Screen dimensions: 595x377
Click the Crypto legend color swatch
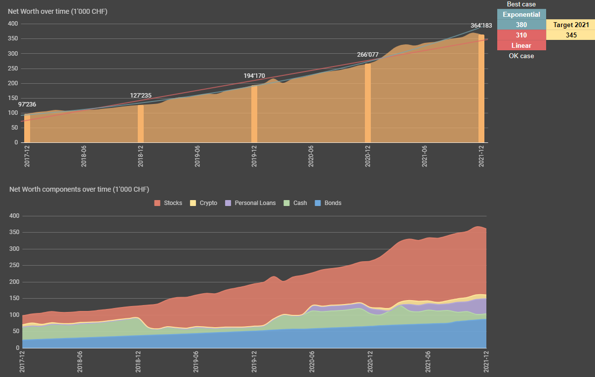[193, 203]
